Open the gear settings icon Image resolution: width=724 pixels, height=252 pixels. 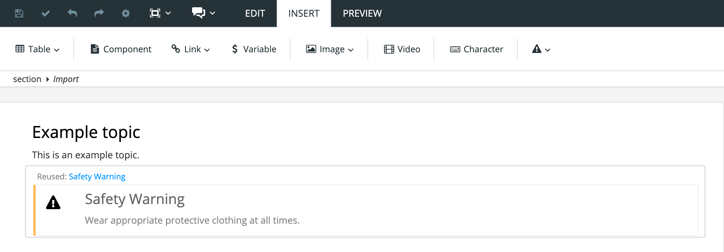click(126, 13)
